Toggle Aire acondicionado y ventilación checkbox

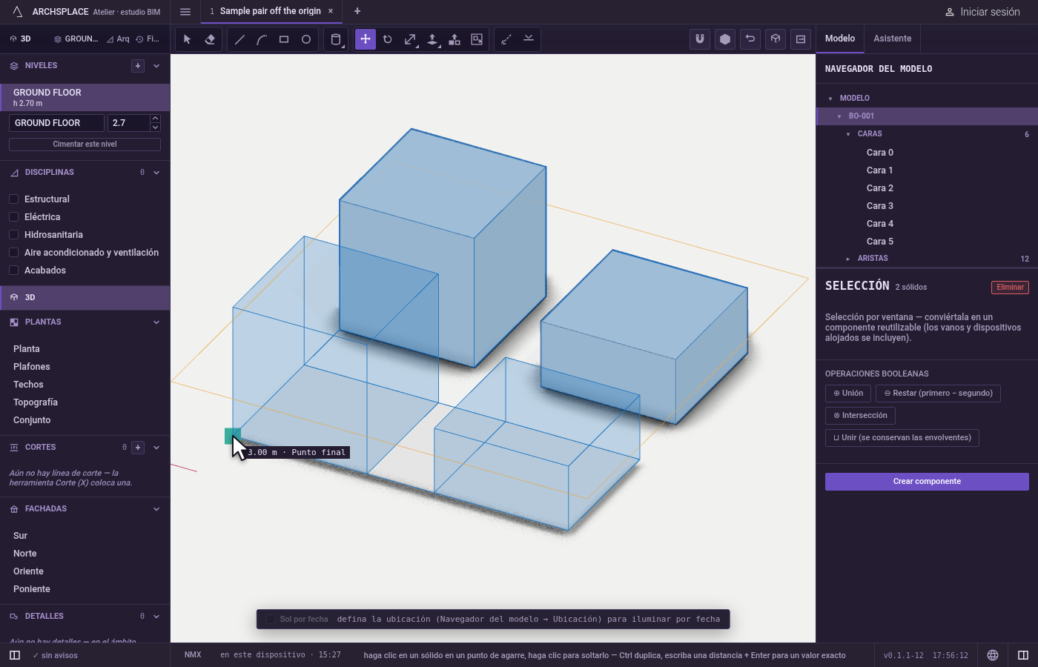[13, 253]
